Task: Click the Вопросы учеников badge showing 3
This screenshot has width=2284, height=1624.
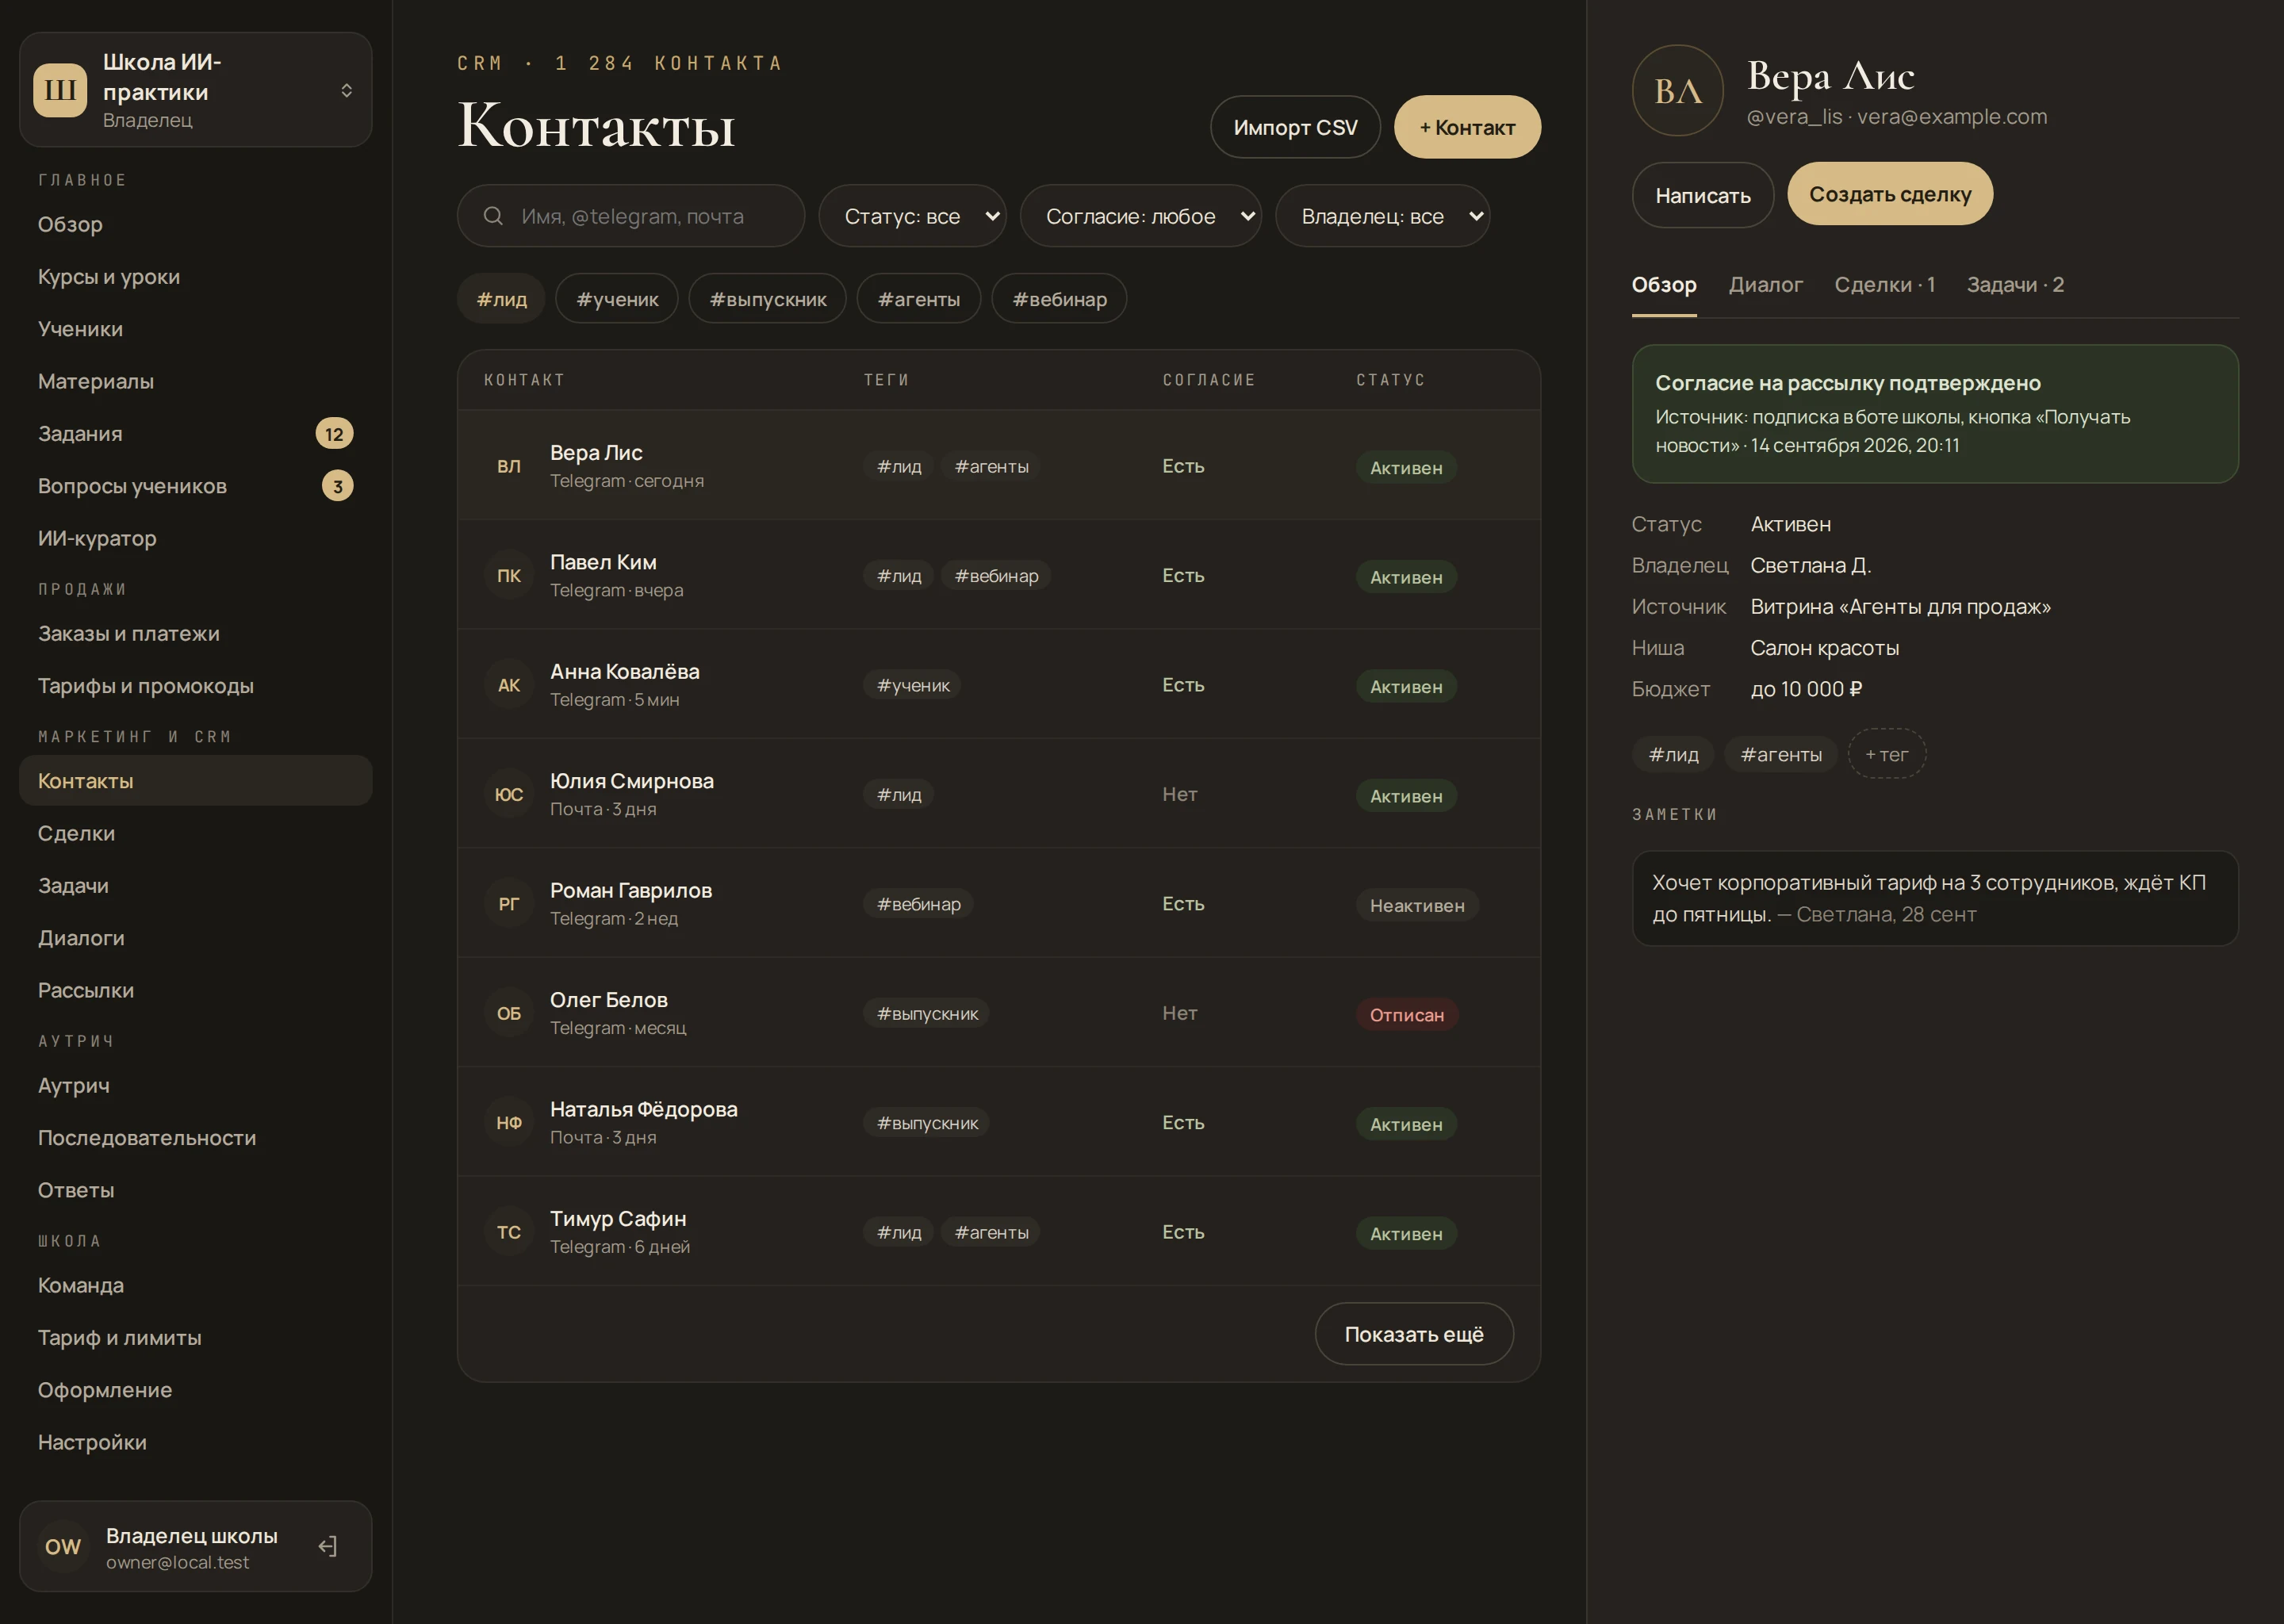Action: (x=337, y=486)
